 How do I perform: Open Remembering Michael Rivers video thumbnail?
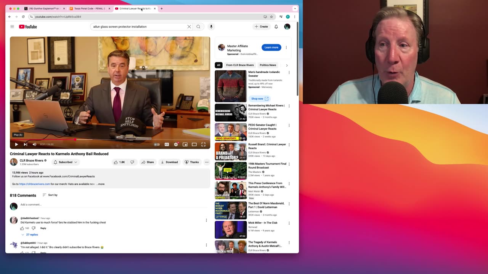click(231, 113)
